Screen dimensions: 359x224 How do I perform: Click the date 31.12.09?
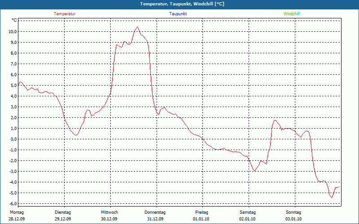click(x=155, y=219)
